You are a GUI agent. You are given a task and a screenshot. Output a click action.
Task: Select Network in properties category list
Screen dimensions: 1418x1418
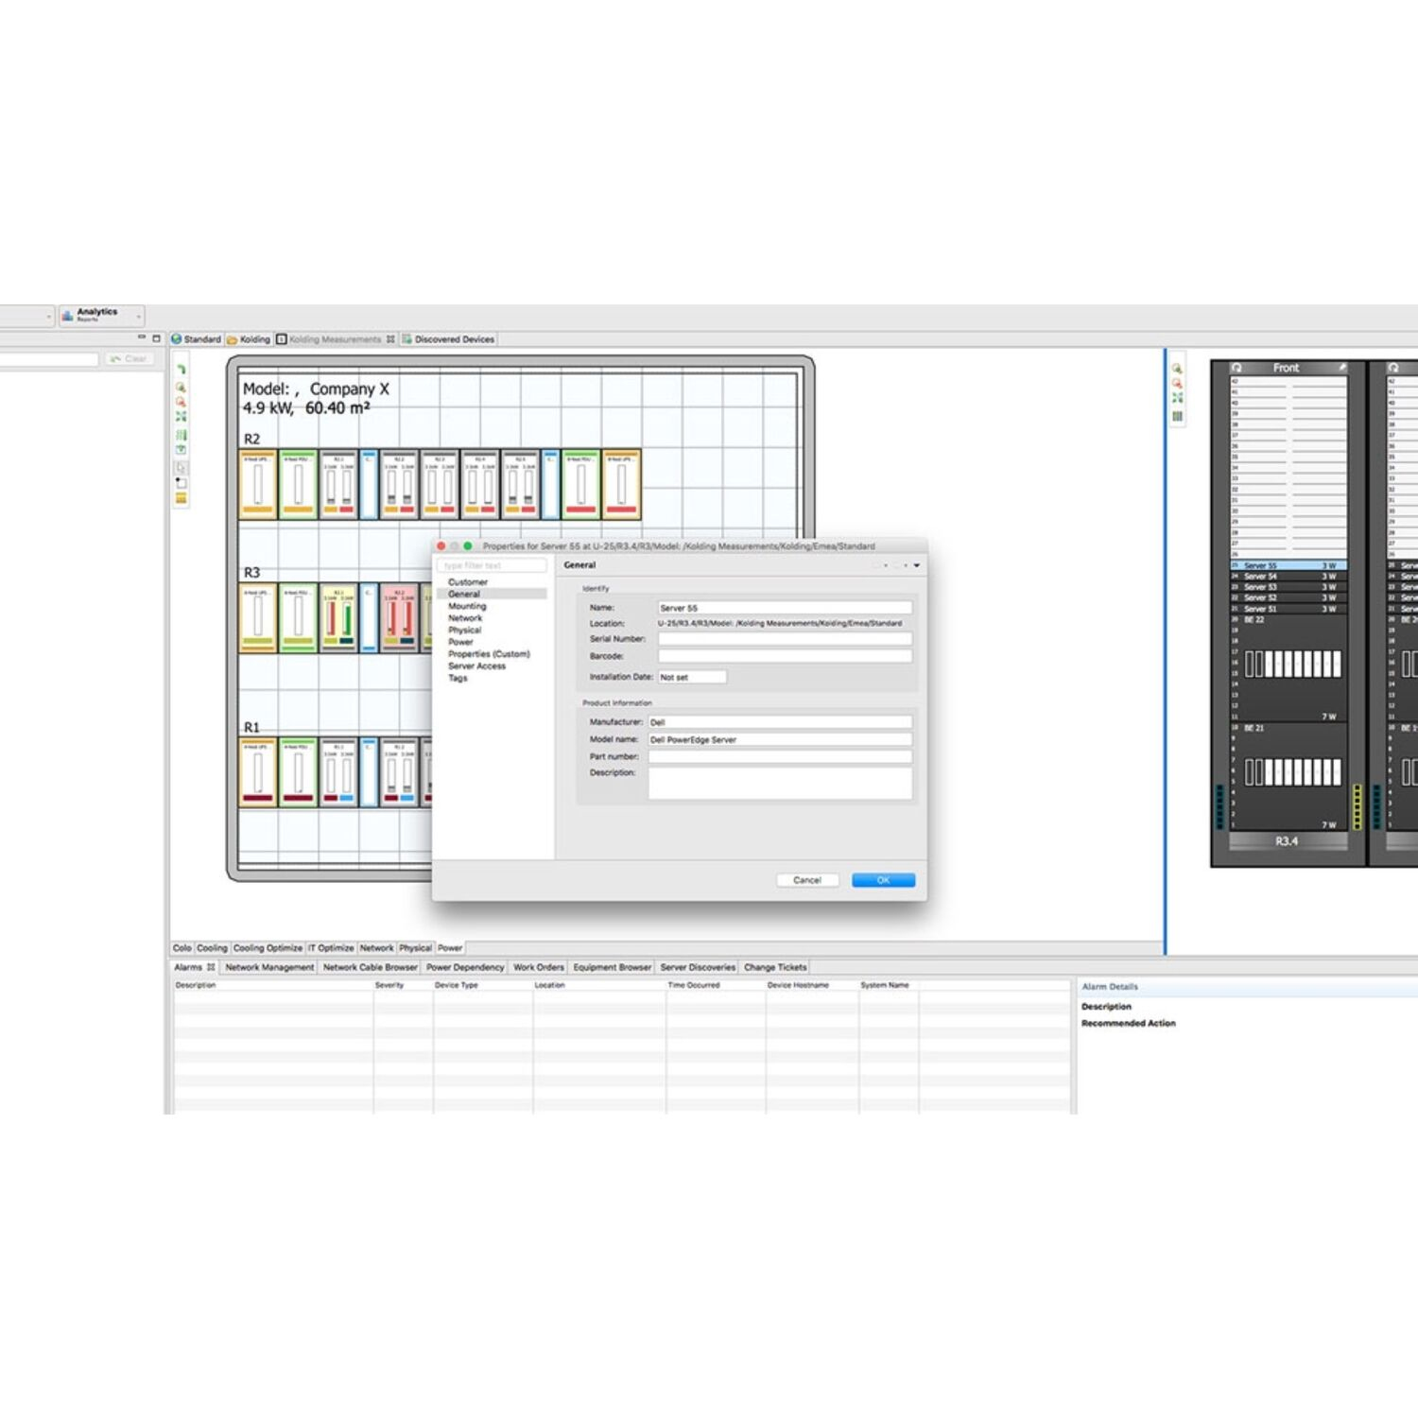point(465,618)
